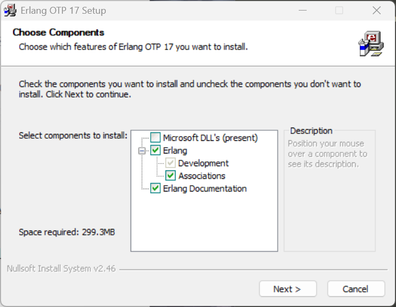Viewport: 396px width, 307px height.
Task: Close the Erlang OTP 17 Setup window
Action: point(376,11)
